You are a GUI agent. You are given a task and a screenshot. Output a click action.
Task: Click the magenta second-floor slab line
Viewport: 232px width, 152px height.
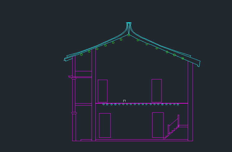(x=140, y=103)
